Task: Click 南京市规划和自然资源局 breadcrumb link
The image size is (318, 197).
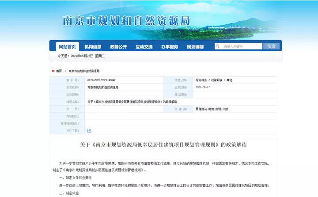Action: [x=84, y=71]
